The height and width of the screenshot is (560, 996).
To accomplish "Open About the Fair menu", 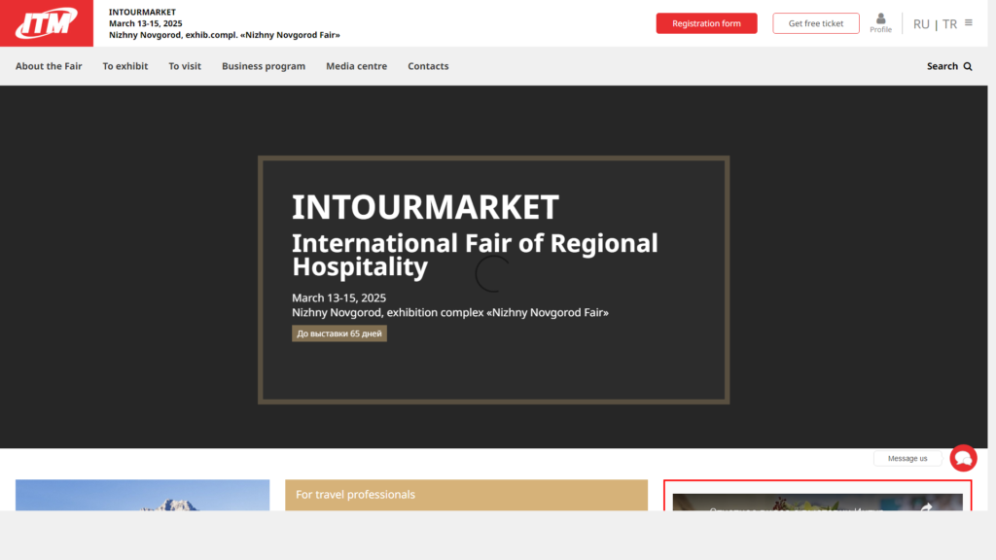I will pyautogui.click(x=49, y=66).
